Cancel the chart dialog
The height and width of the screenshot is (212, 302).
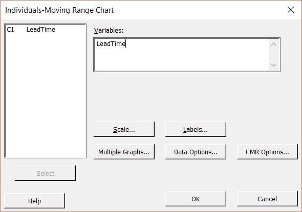click(x=267, y=199)
